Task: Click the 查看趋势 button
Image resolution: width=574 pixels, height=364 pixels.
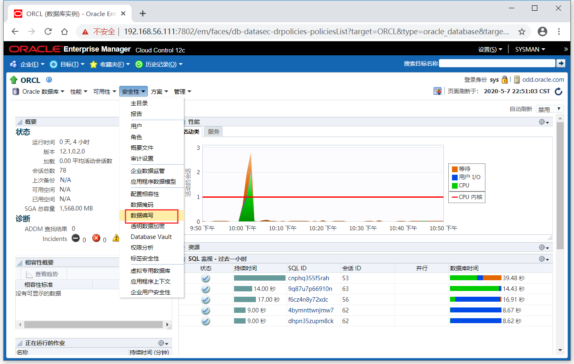Action: (x=42, y=274)
